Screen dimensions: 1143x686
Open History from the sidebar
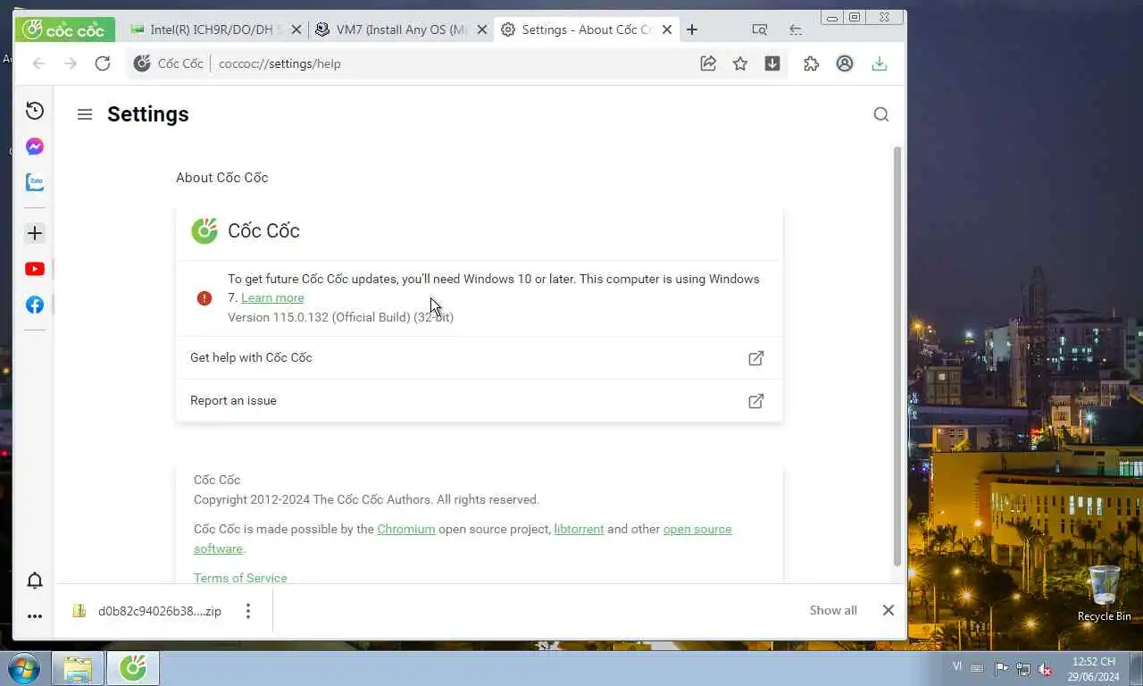coord(35,111)
